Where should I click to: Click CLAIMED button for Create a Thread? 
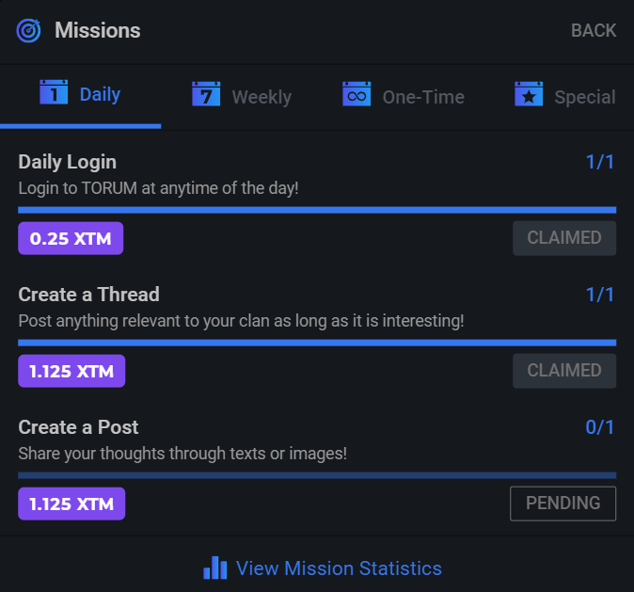point(563,371)
